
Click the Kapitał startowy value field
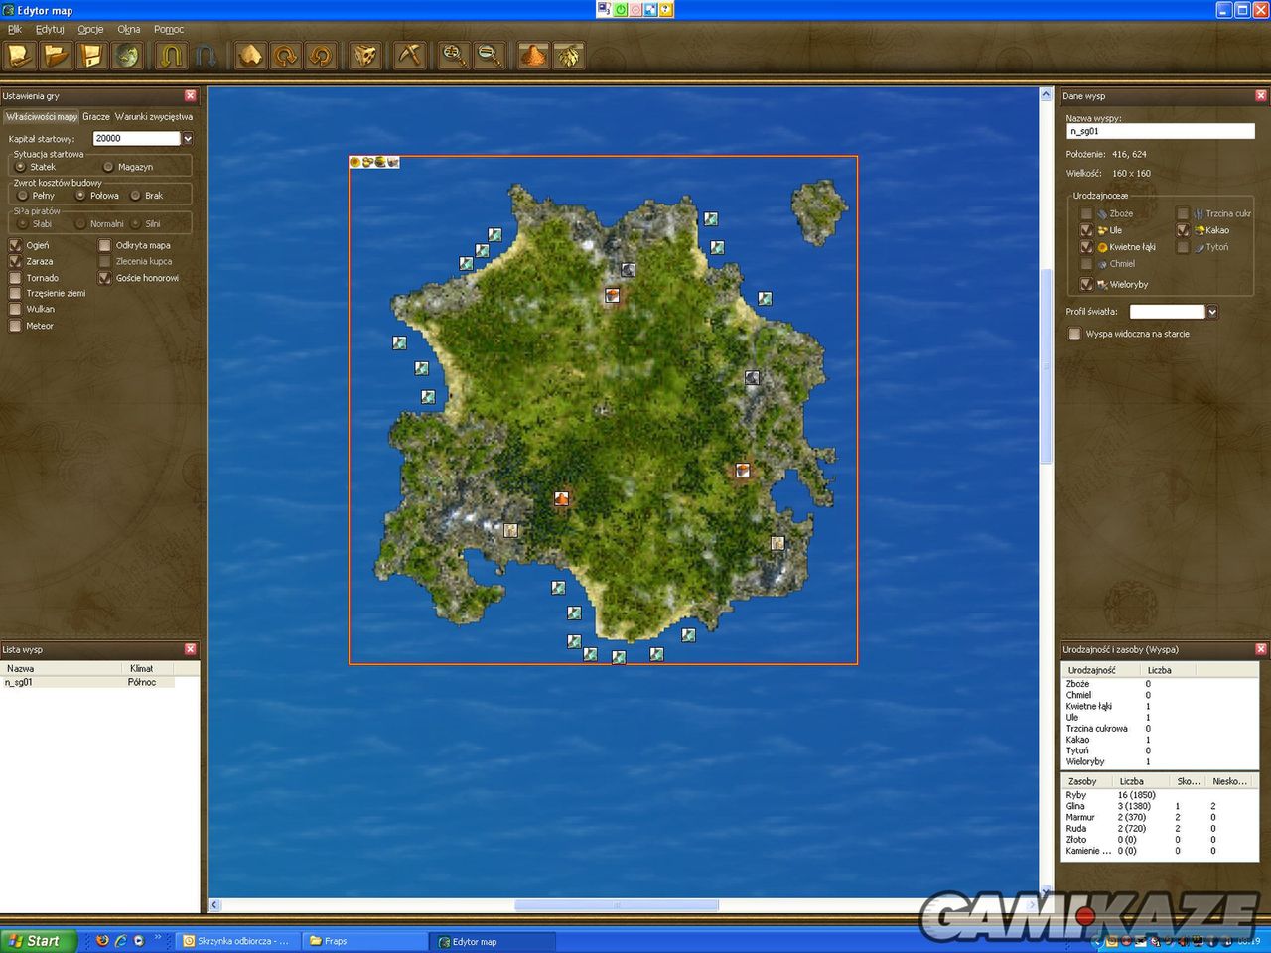[137, 139]
